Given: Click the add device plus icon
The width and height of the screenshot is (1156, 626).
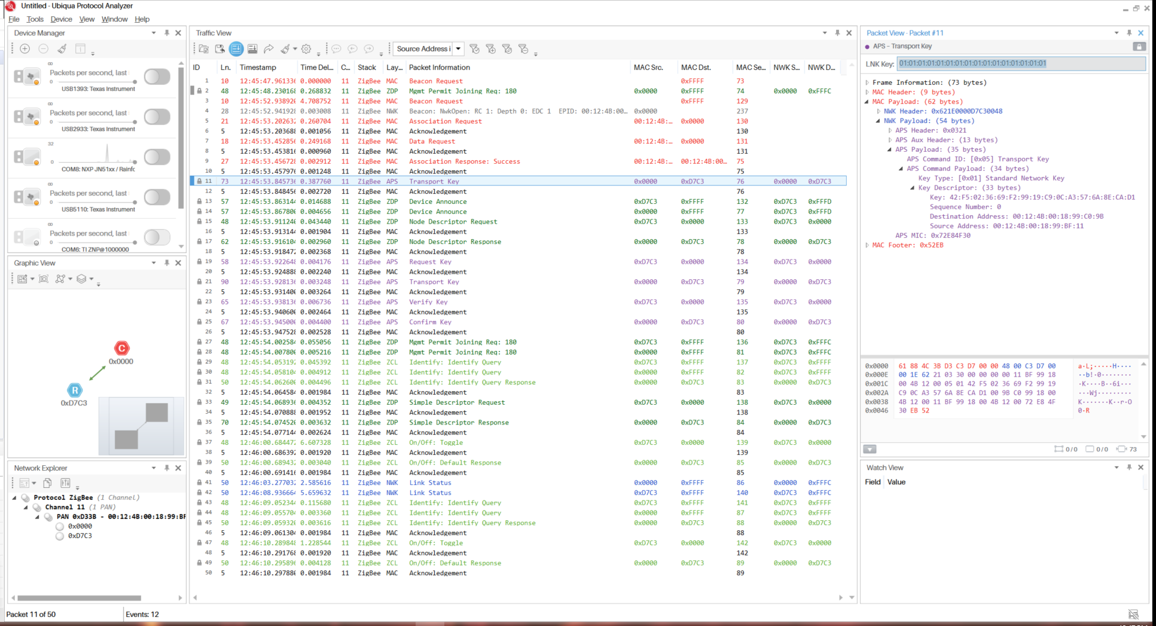Looking at the screenshot, I should click(x=25, y=49).
